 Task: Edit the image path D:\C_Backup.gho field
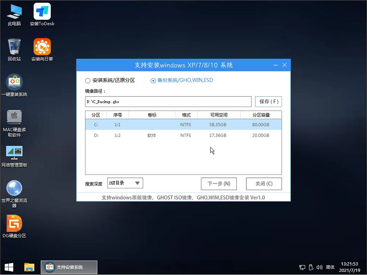(168, 102)
